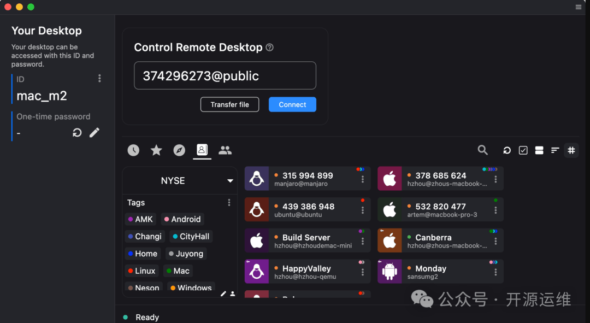Click the Transfer file button
590x323 pixels.
coord(229,104)
